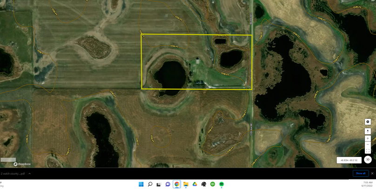Toggle 3D map view
376x189 pixels.
pyautogui.click(x=368, y=160)
